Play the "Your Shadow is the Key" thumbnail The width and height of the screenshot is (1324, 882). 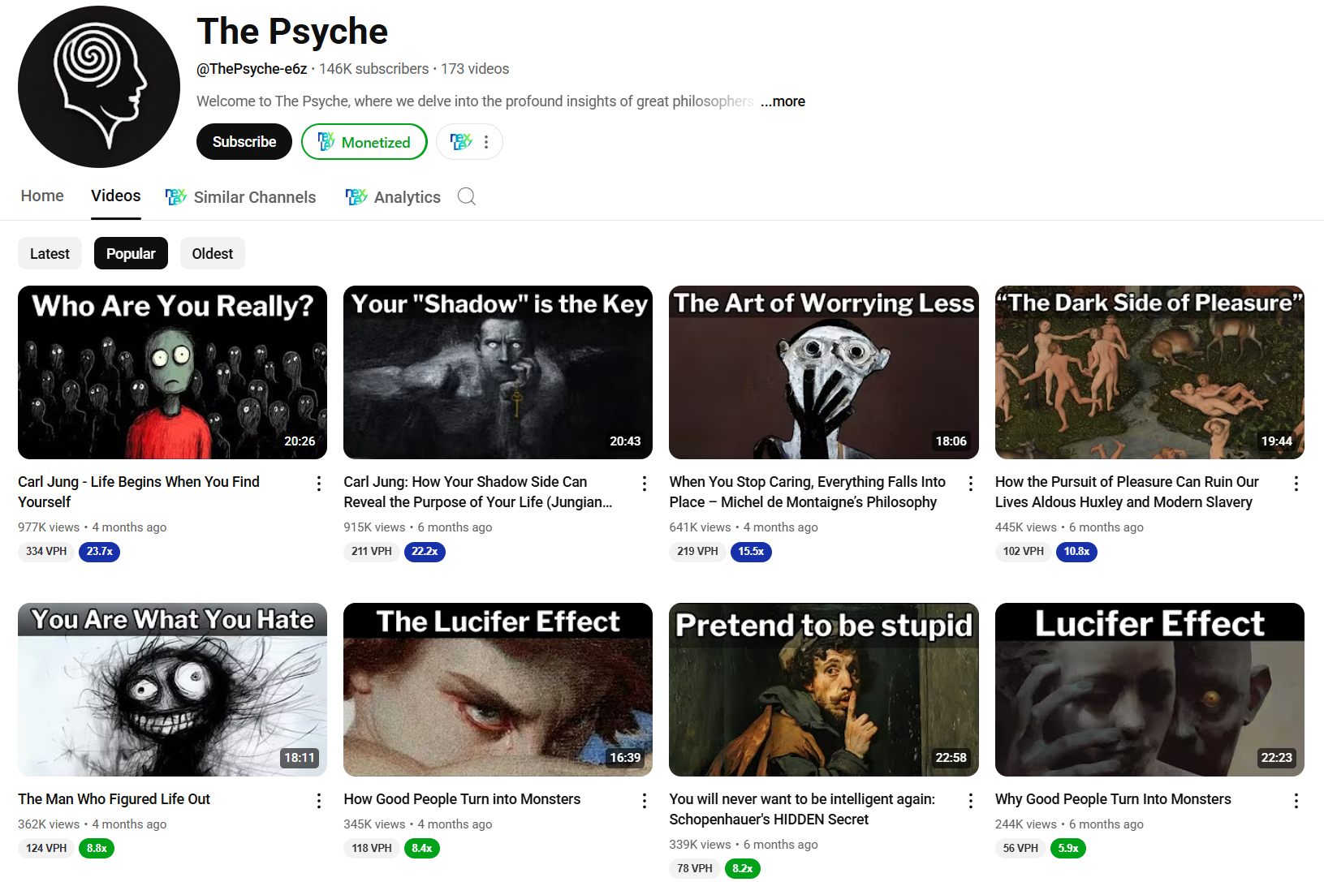pos(498,372)
